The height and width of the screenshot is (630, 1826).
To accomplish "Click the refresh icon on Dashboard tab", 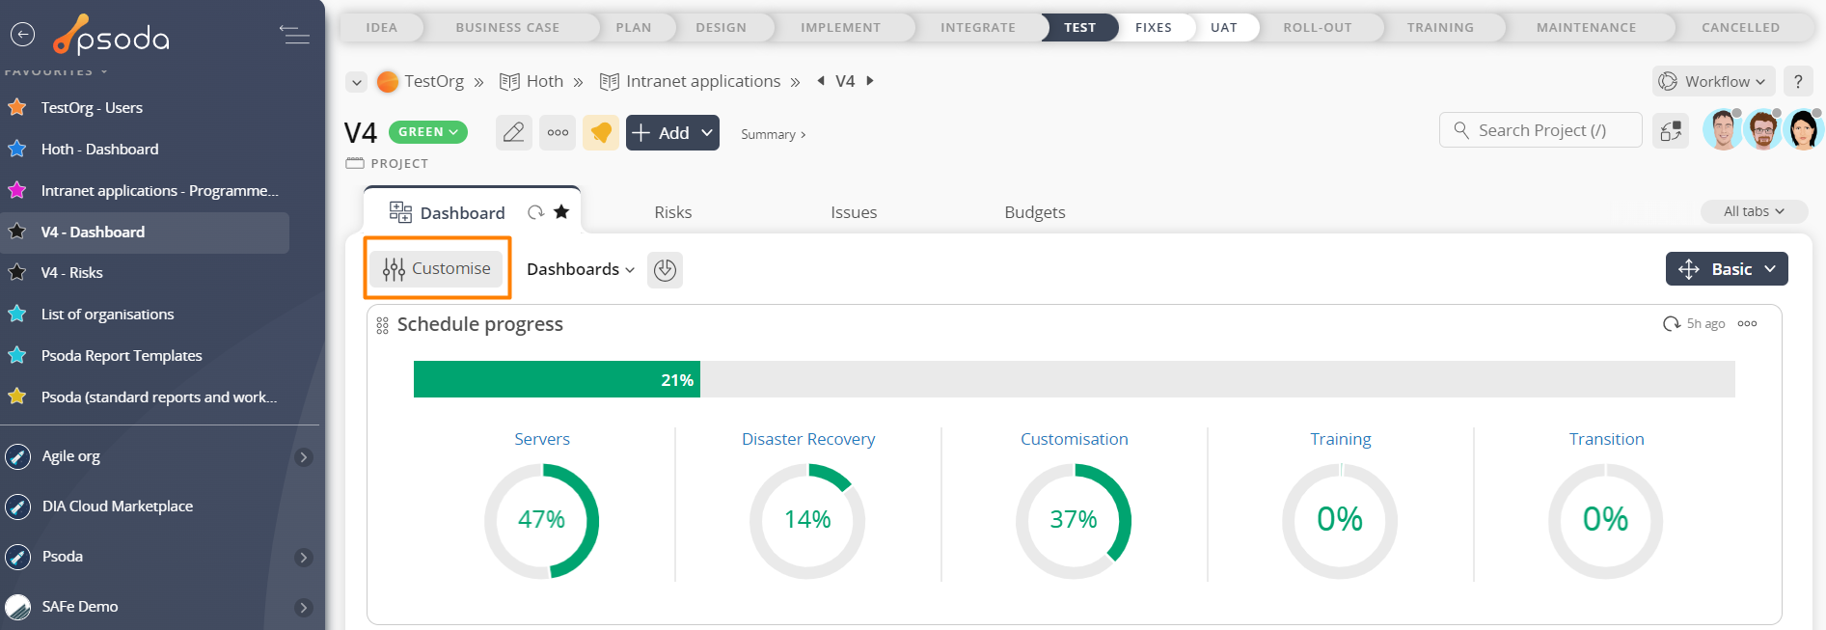I will click(535, 212).
